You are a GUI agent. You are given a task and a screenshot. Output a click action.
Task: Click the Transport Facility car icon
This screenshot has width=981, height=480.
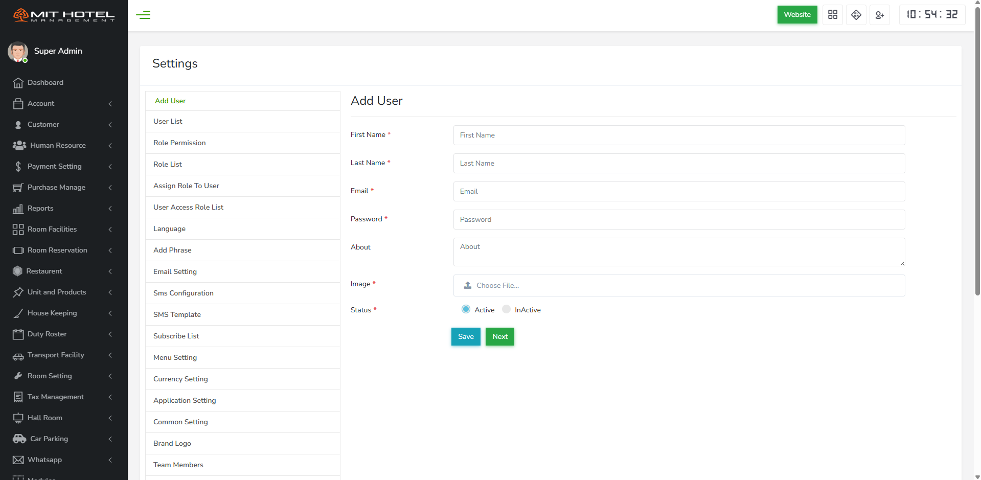[18, 356]
